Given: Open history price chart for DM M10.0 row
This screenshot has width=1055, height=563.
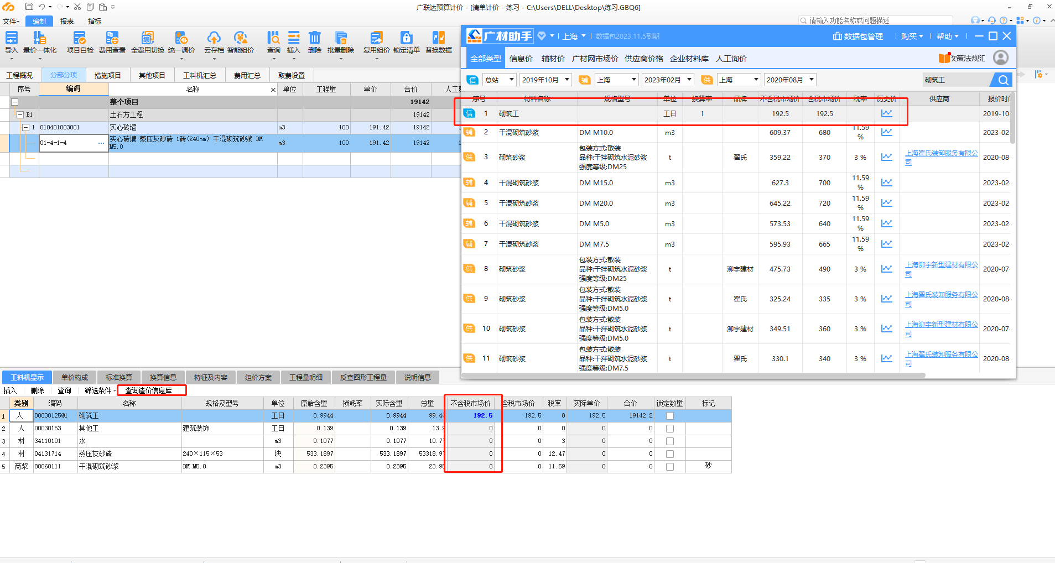Looking at the screenshot, I should (x=887, y=132).
